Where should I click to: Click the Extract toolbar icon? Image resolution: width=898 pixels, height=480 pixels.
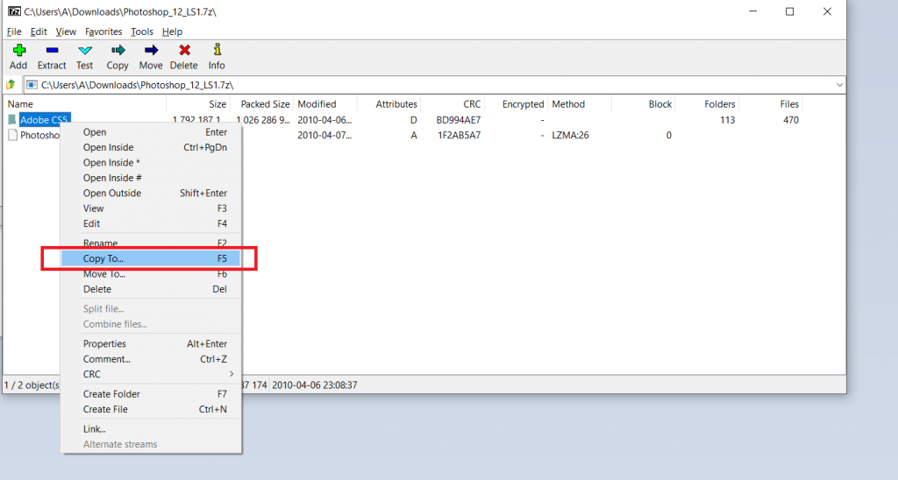(52, 50)
